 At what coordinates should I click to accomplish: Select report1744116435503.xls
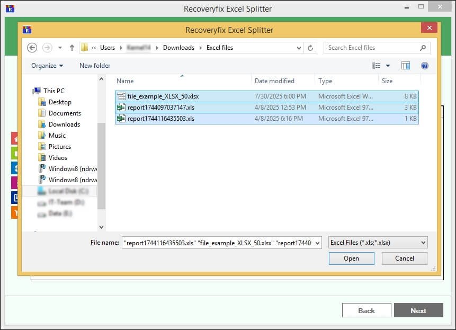click(267, 119)
